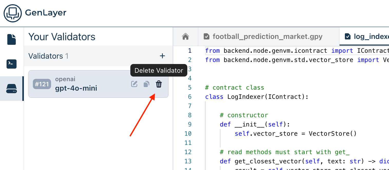Open the terminal icon in left sidebar

click(x=12, y=64)
